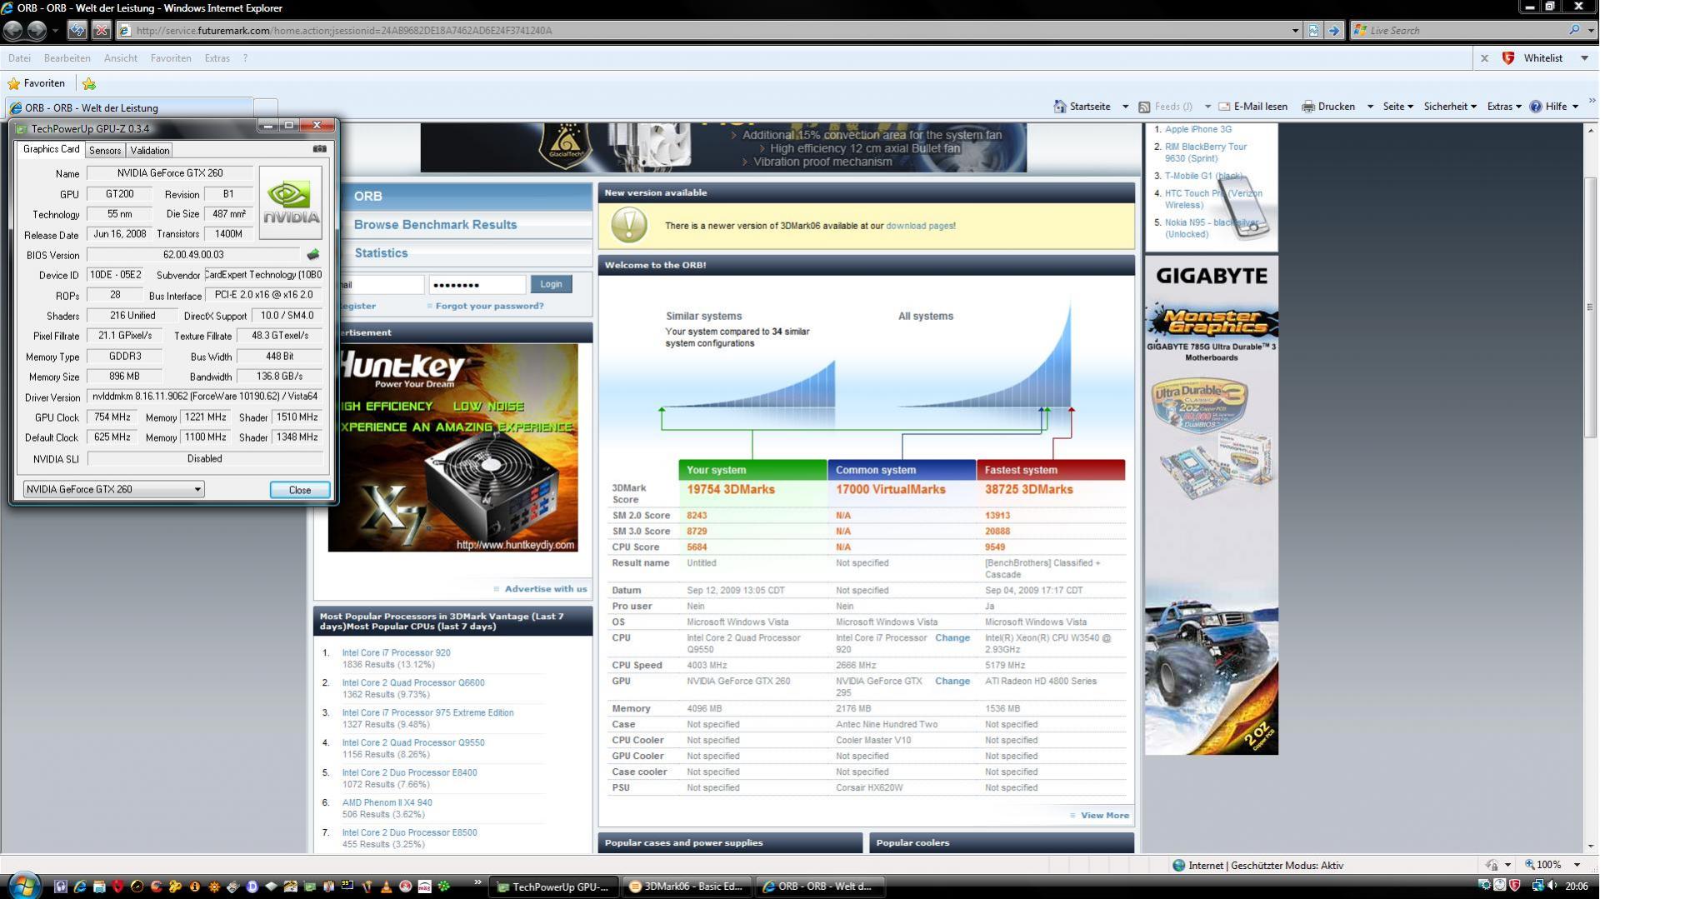Click the Refresh page icon beside the address bar
Image resolution: width=1705 pixels, height=899 pixels.
(77, 30)
